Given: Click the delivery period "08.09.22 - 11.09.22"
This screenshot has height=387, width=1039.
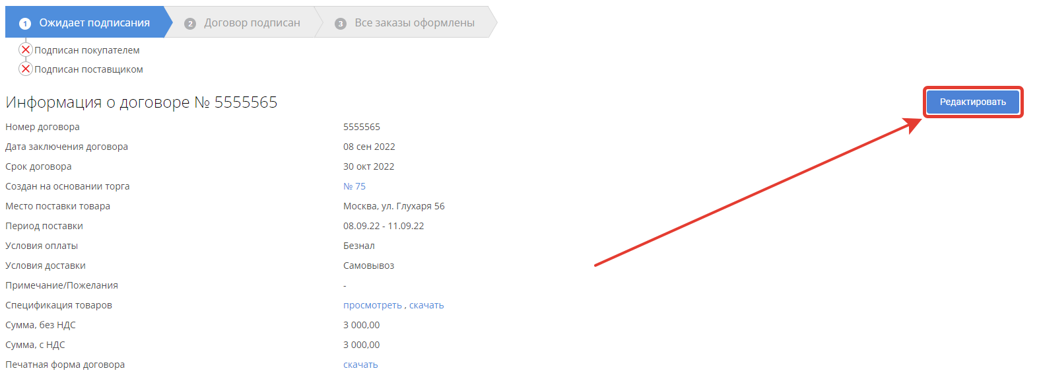Looking at the screenshot, I should [384, 226].
